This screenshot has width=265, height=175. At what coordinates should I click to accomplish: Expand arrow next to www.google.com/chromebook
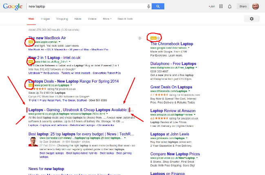(189, 48)
